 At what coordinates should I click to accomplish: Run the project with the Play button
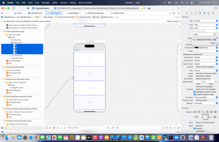coord(28,8)
